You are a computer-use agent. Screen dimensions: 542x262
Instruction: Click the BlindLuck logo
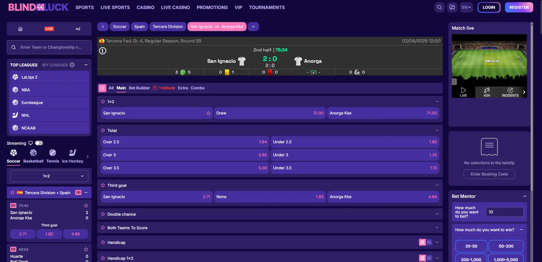(x=38, y=7)
